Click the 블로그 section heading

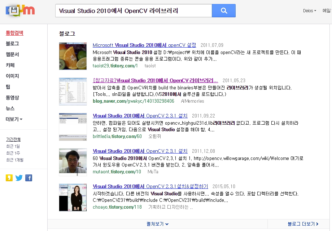[x=67, y=34]
